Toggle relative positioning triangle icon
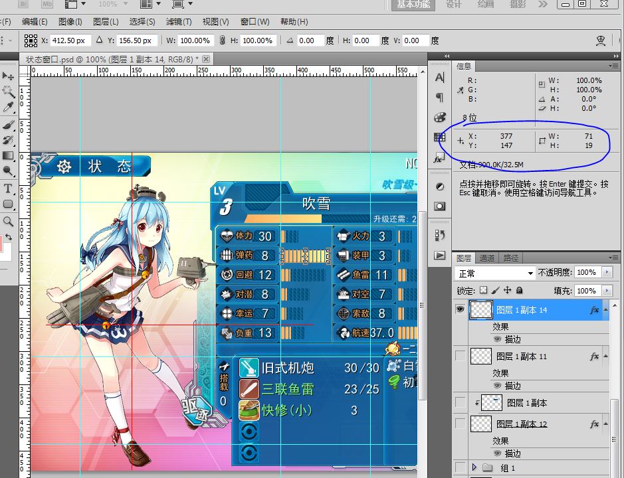 coord(100,40)
